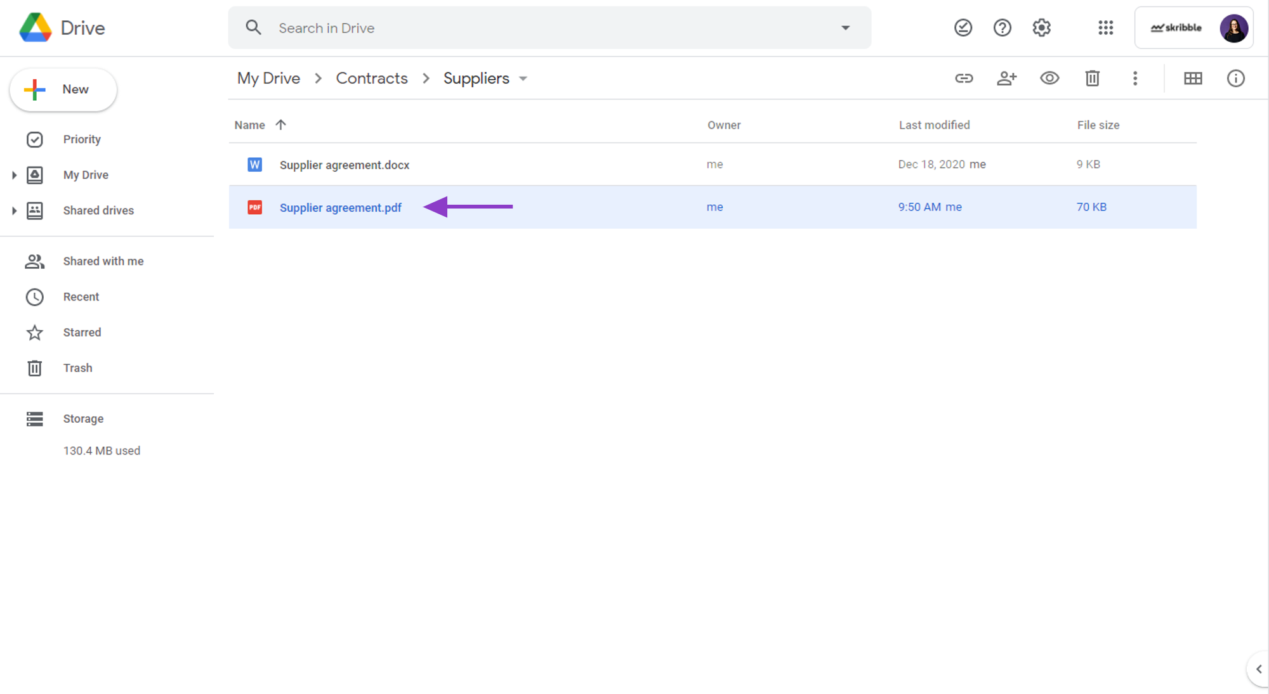The width and height of the screenshot is (1269, 694).
Task: Click the Get link icon
Action: tap(966, 79)
